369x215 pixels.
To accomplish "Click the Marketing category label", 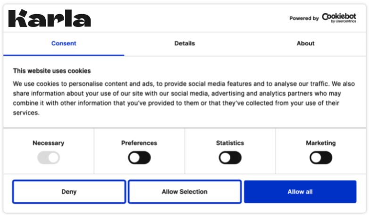I will 321,143.
